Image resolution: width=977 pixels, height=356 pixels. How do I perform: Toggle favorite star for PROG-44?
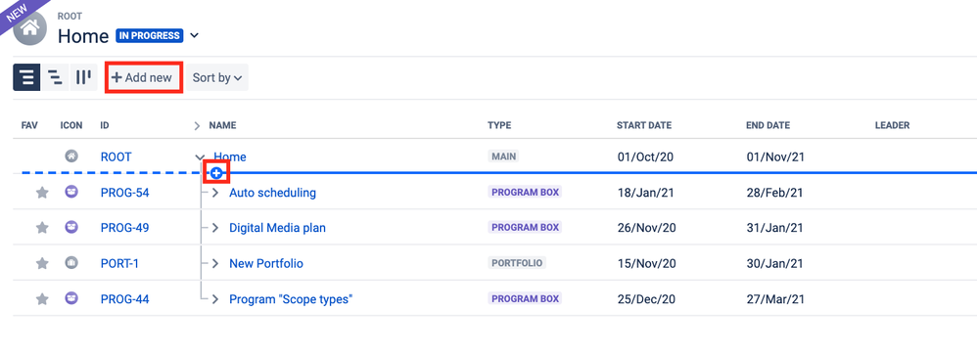(x=42, y=299)
